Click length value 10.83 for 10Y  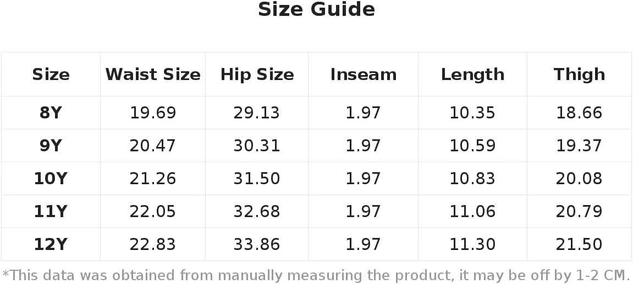(x=473, y=179)
